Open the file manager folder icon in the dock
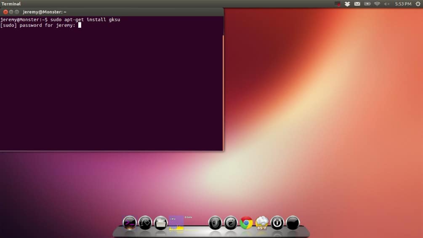The image size is (423, 238). tap(161, 223)
